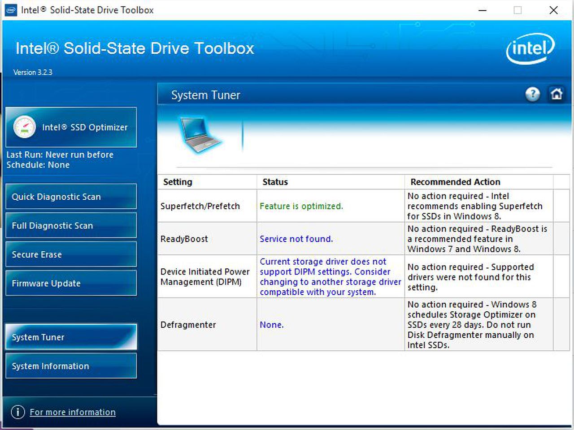Minimize the Toolbox window

click(483, 10)
